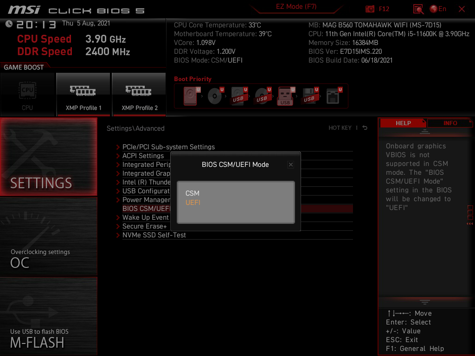Expand Power Management Setup entry
The image size is (475, 356).
click(x=143, y=200)
